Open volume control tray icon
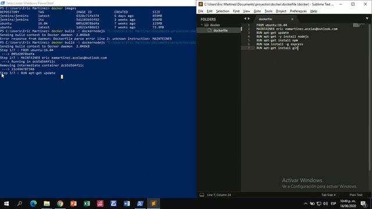The image size is (372, 209). [325, 204]
